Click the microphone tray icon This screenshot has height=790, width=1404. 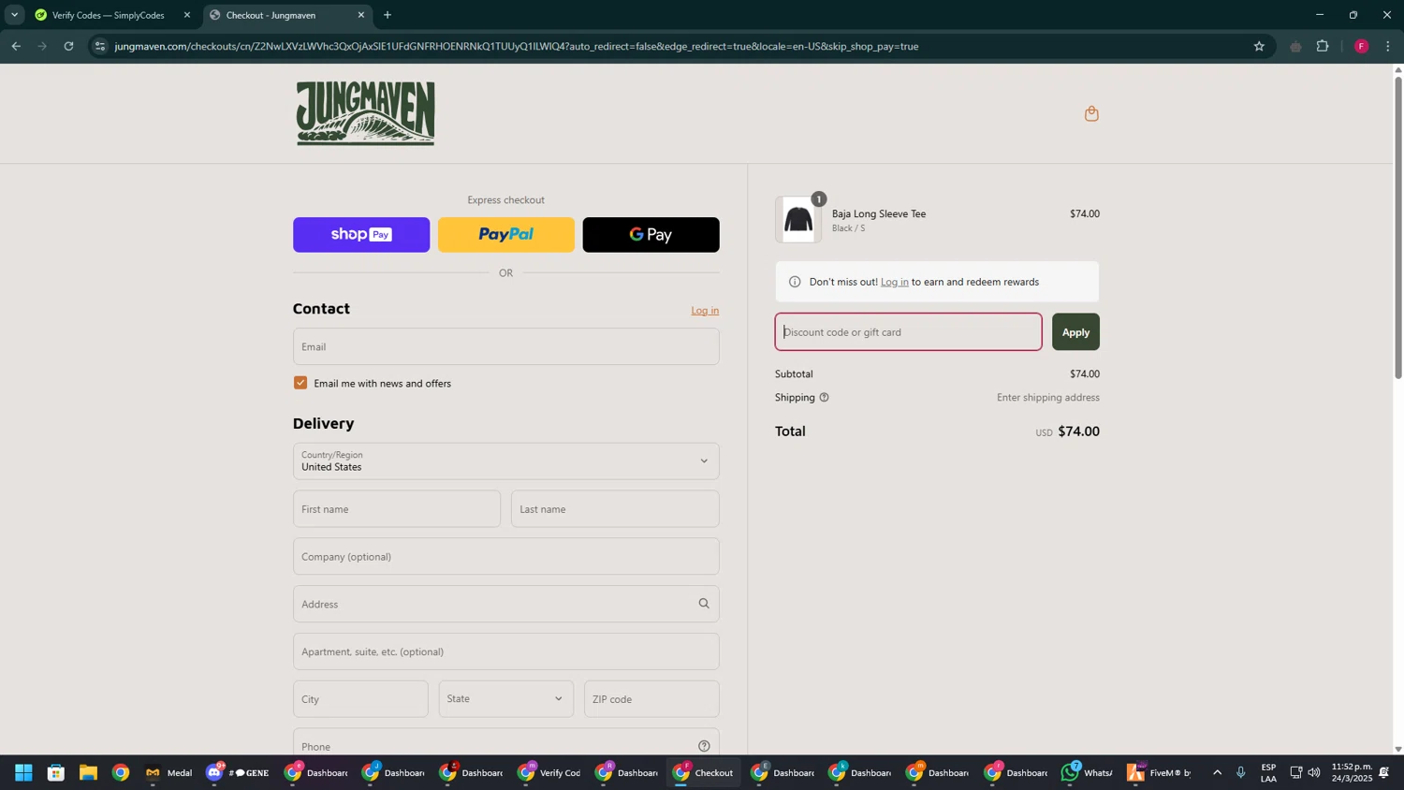pyautogui.click(x=1240, y=773)
